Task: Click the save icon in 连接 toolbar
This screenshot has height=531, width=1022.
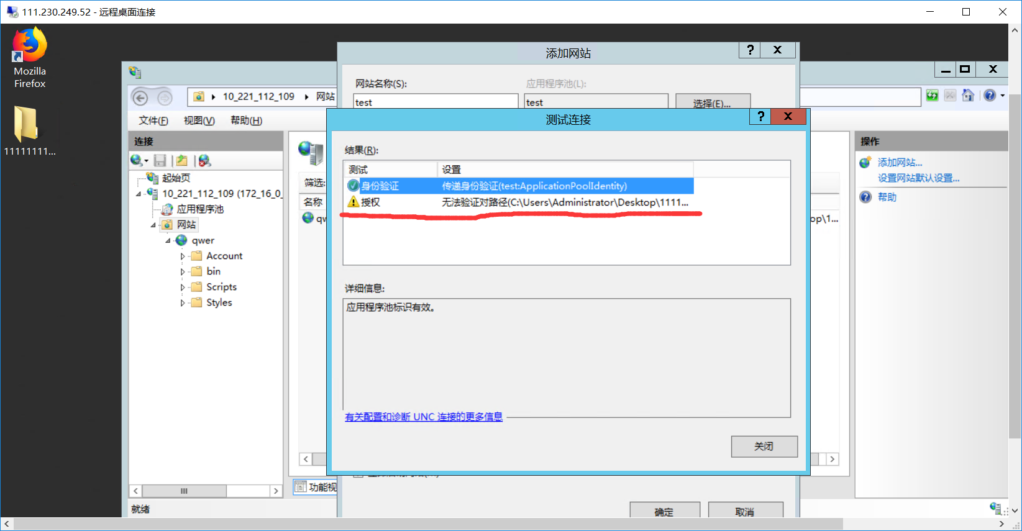Action: pyautogui.click(x=160, y=161)
